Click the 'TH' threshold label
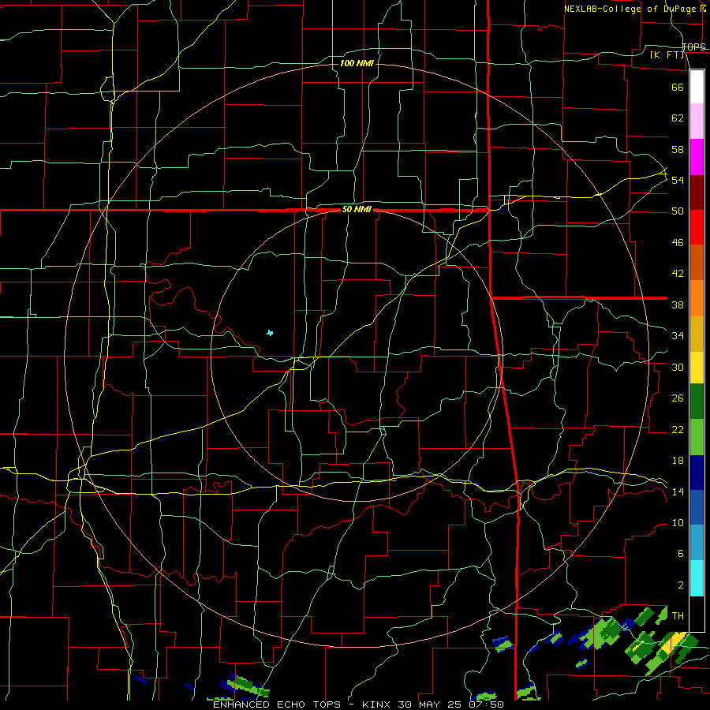This screenshot has height=710, width=710. (x=678, y=616)
